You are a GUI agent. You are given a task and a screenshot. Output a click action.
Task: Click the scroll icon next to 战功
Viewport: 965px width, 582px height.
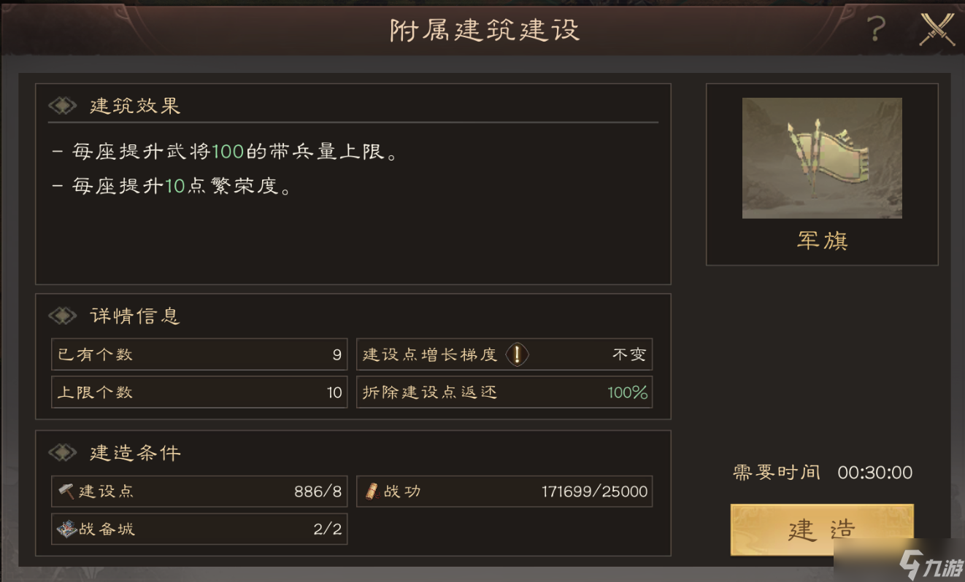pos(372,492)
